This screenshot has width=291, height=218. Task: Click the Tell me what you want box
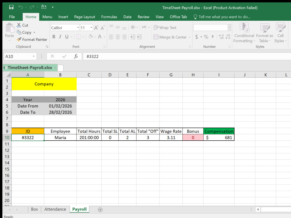click(x=222, y=17)
